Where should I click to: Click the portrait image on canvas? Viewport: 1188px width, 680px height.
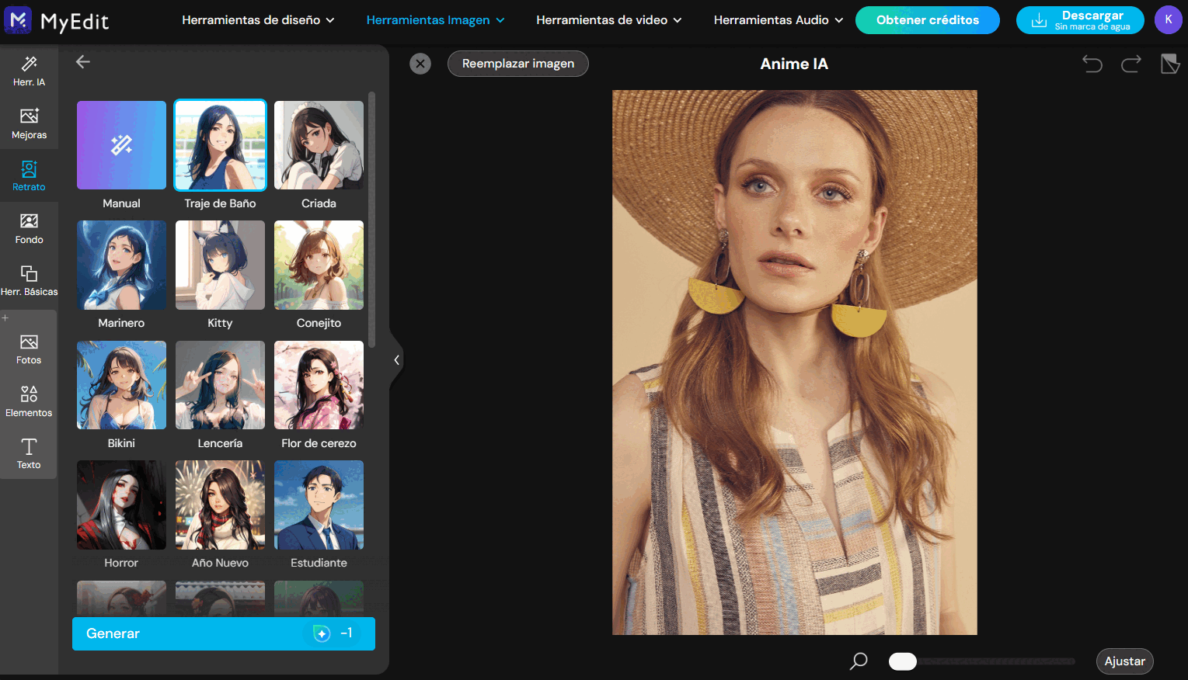[795, 363]
